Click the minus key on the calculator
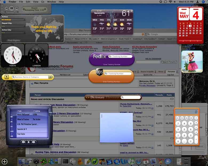Screen dimensions: 208x166 pos(196,127)
